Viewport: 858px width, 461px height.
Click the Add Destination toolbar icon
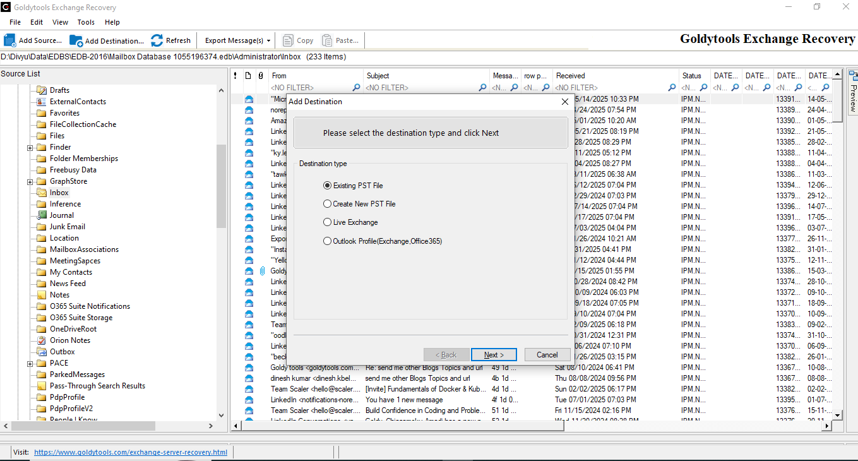click(76, 40)
